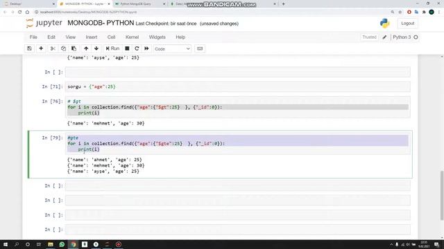Click the # $gt comment line
This screenshot has width=444, height=249.
coord(74,102)
